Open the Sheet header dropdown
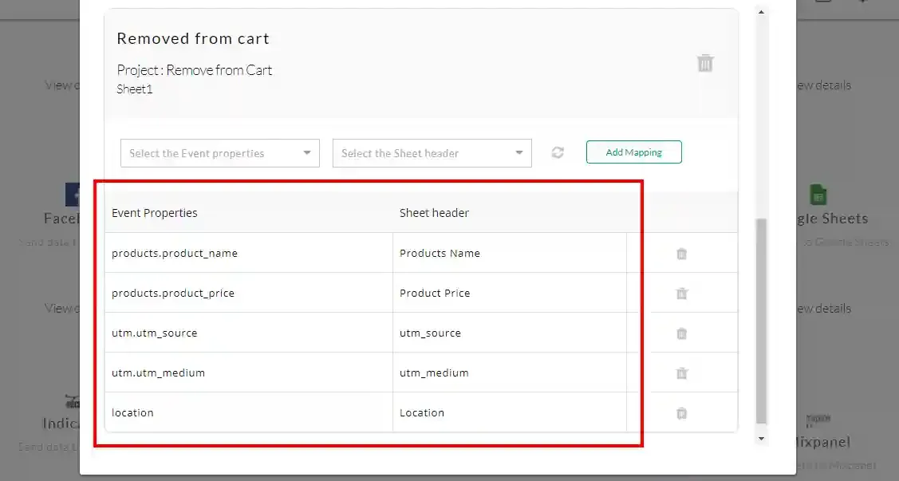This screenshot has height=481, width=899. [x=432, y=153]
